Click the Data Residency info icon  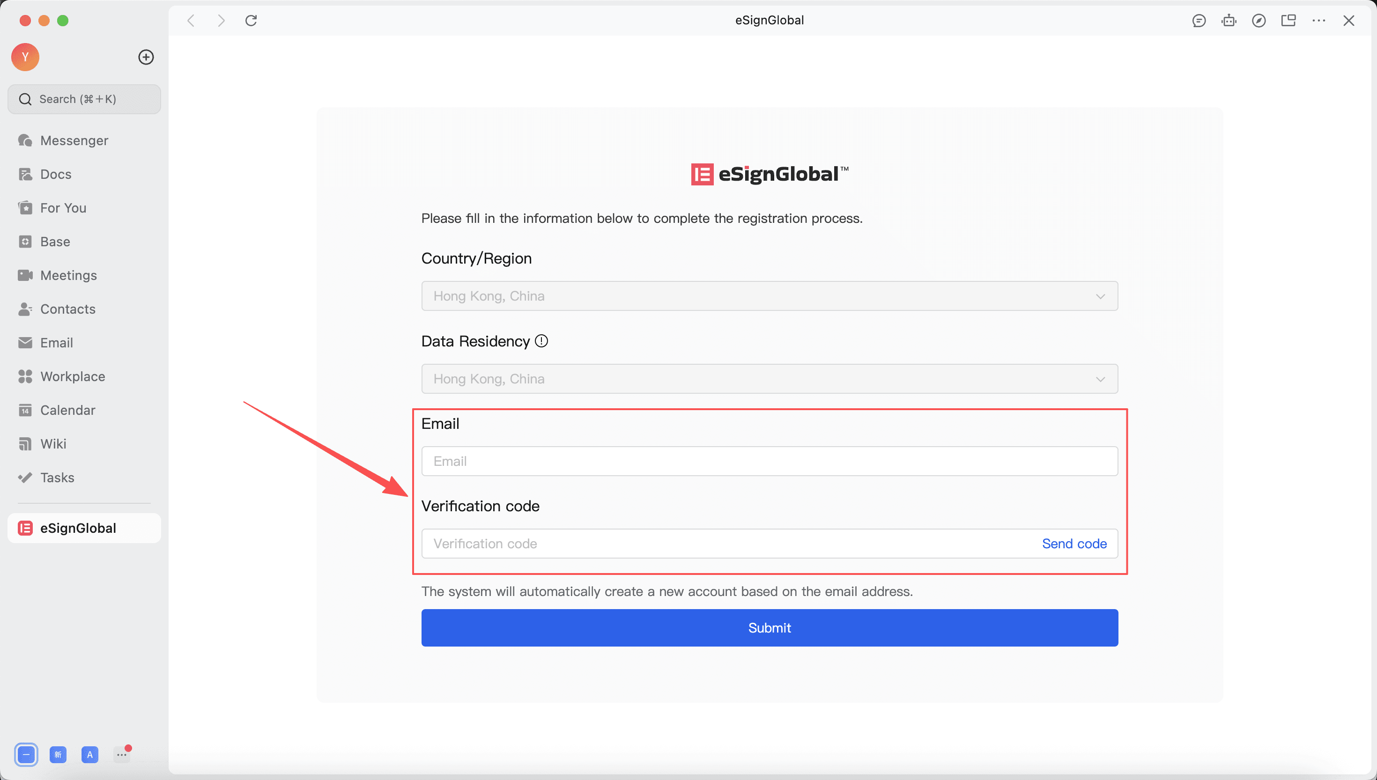[541, 341]
